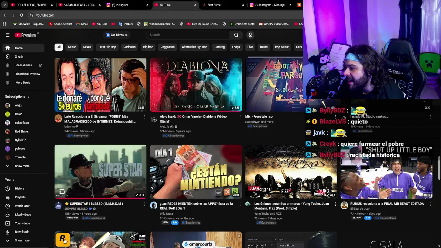
Task: Go back with browser back arrow
Action: click(5, 15)
